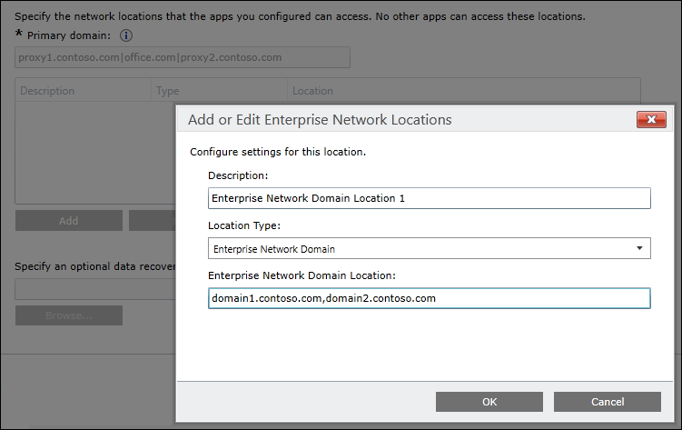Click the Description text field in dialog
The width and height of the screenshot is (682, 430).
[x=429, y=198]
